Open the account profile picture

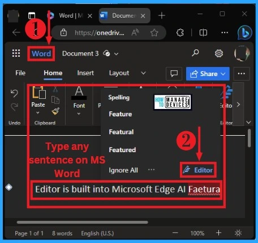242,53
